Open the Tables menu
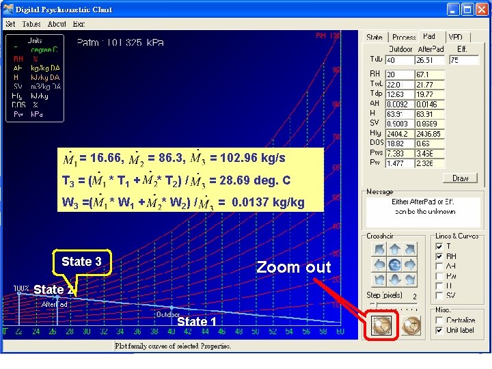 pyautogui.click(x=31, y=24)
